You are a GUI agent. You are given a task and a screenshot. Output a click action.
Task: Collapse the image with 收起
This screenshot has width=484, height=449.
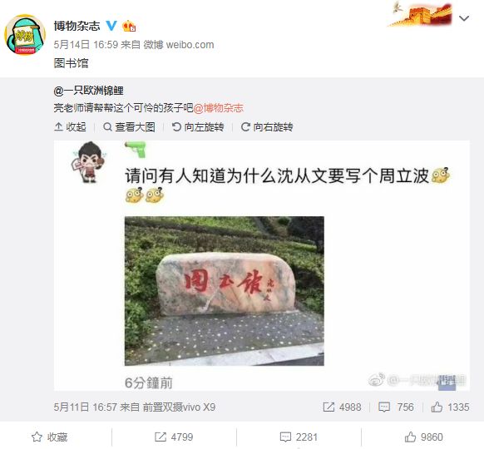pyautogui.click(x=71, y=127)
